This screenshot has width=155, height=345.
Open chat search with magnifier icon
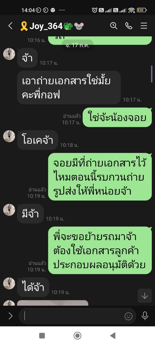pyautogui.click(x=114, y=26)
